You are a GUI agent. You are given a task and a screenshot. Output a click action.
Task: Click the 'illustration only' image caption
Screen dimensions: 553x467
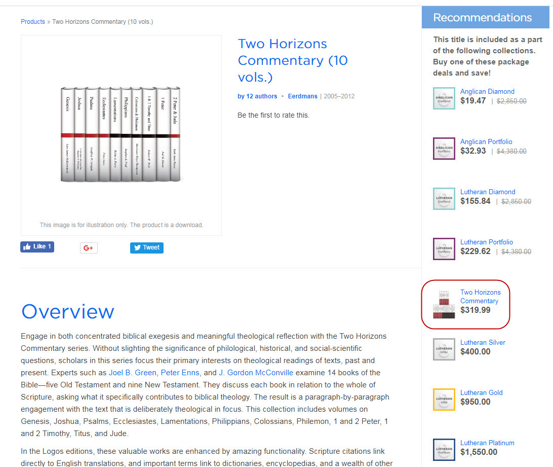click(x=122, y=225)
